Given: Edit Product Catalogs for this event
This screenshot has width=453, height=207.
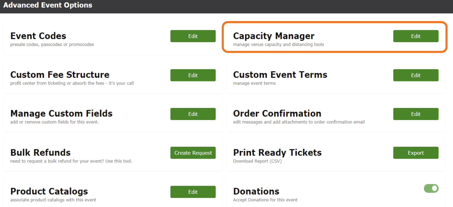Looking at the screenshot, I should (193, 192).
